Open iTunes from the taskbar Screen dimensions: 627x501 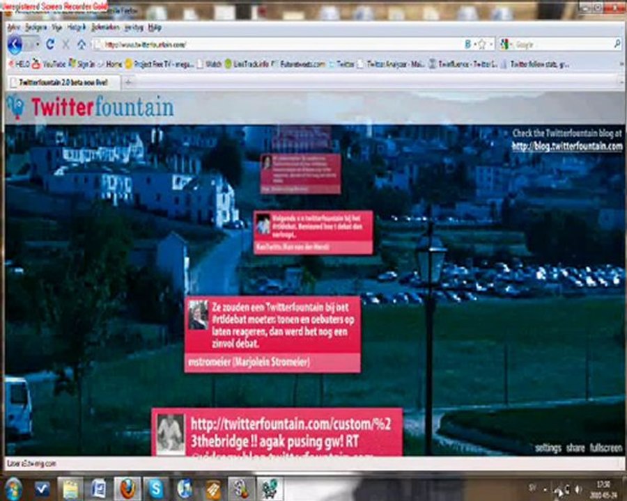click(x=185, y=489)
